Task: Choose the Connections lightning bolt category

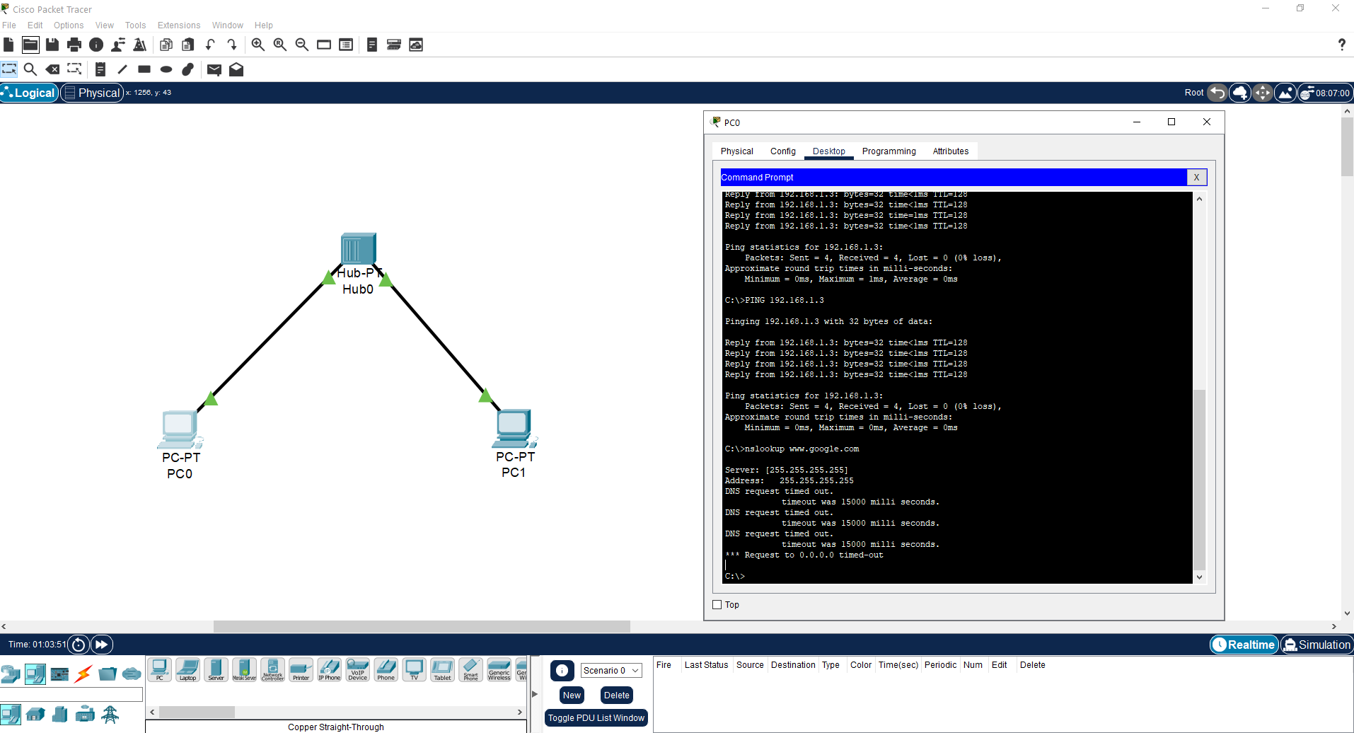Action: (83, 674)
